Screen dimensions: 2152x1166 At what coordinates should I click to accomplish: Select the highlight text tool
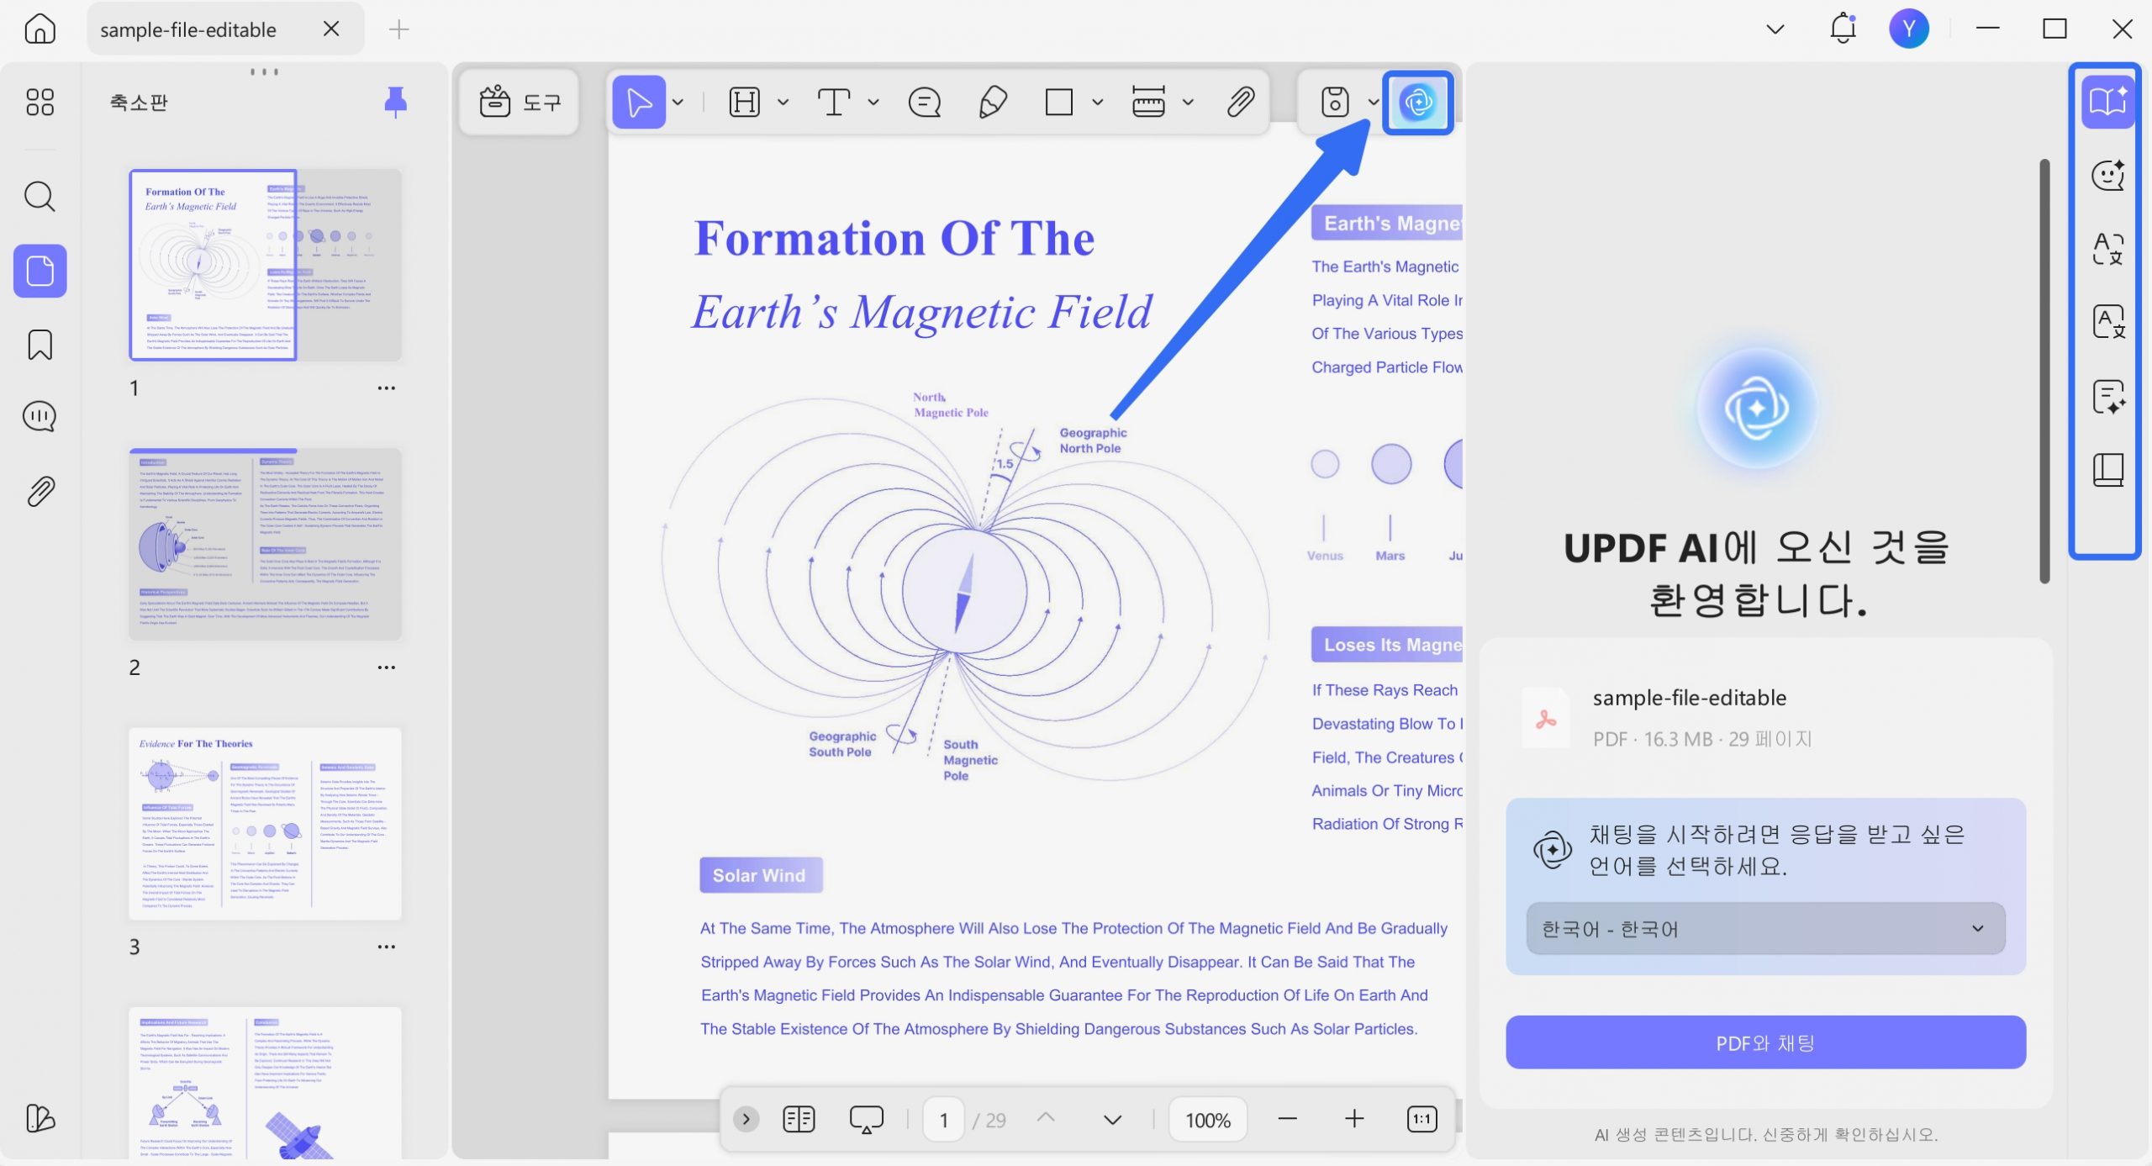click(744, 103)
